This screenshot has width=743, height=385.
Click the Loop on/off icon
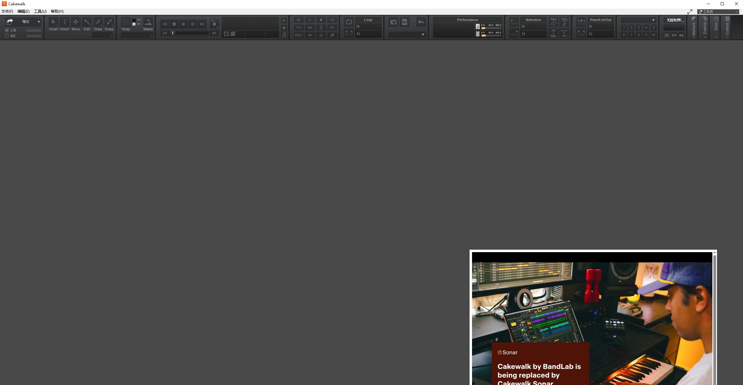tap(349, 22)
